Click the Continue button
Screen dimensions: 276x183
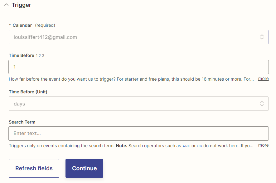[x=84, y=168]
